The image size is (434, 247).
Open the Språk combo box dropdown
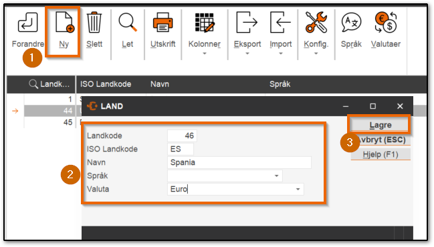(x=276, y=176)
